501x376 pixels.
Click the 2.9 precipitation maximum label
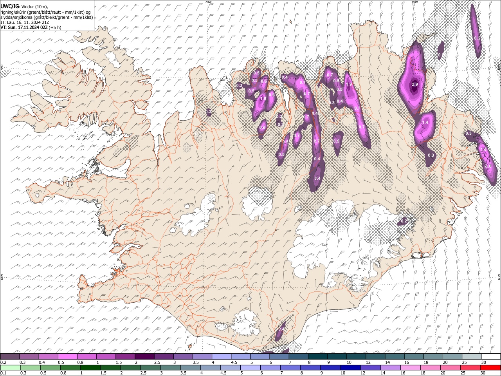point(415,84)
